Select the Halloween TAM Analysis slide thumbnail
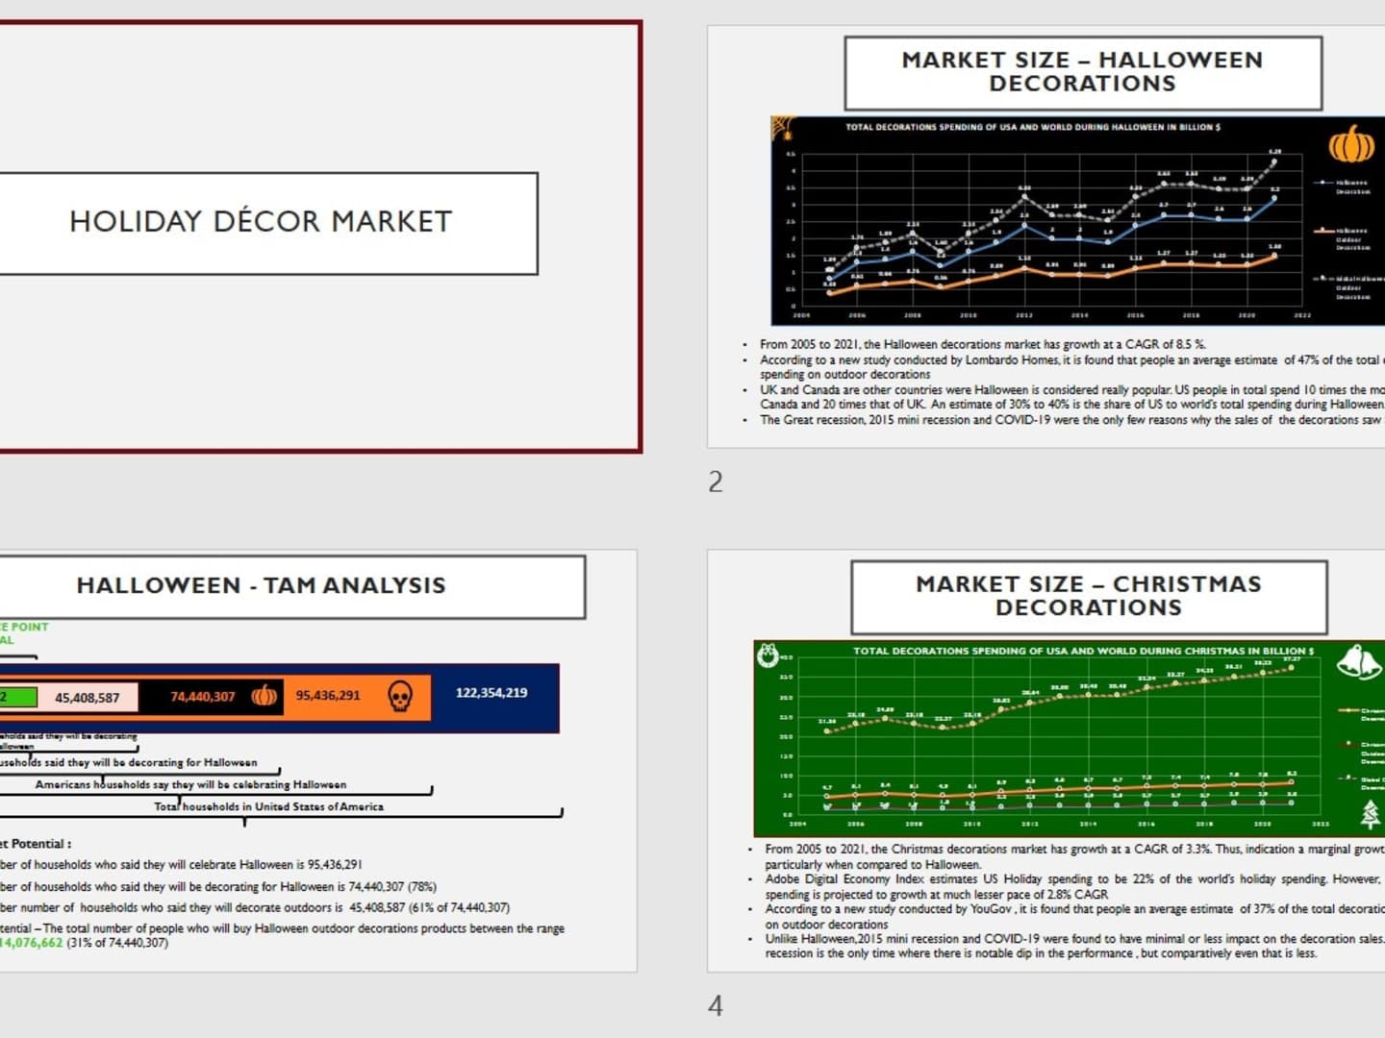Image resolution: width=1385 pixels, height=1038 pixels. pos(318,760)
